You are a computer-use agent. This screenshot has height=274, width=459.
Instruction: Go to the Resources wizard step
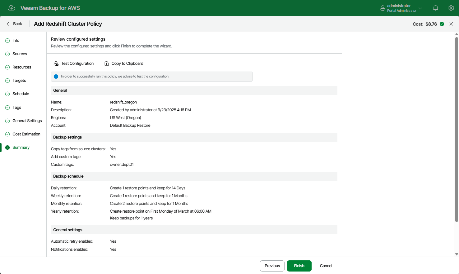click(x=22, y=67)
